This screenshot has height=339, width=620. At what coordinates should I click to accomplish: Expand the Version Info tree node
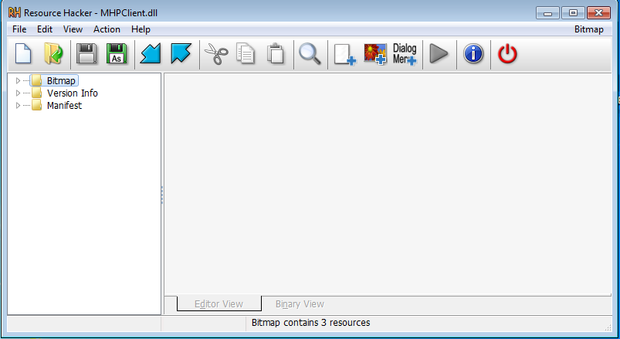tap(18, 93)
